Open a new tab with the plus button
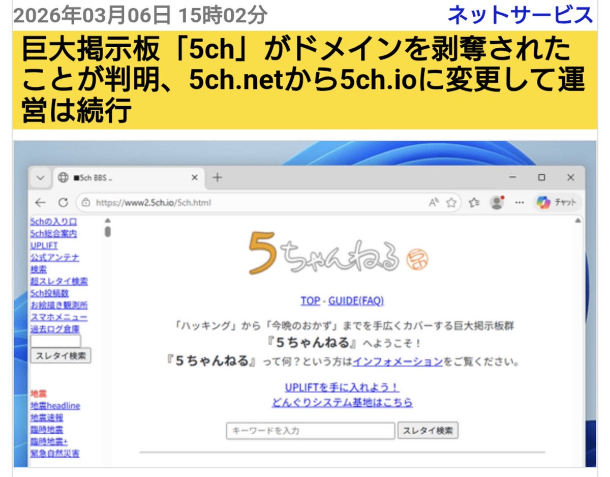 216,178
